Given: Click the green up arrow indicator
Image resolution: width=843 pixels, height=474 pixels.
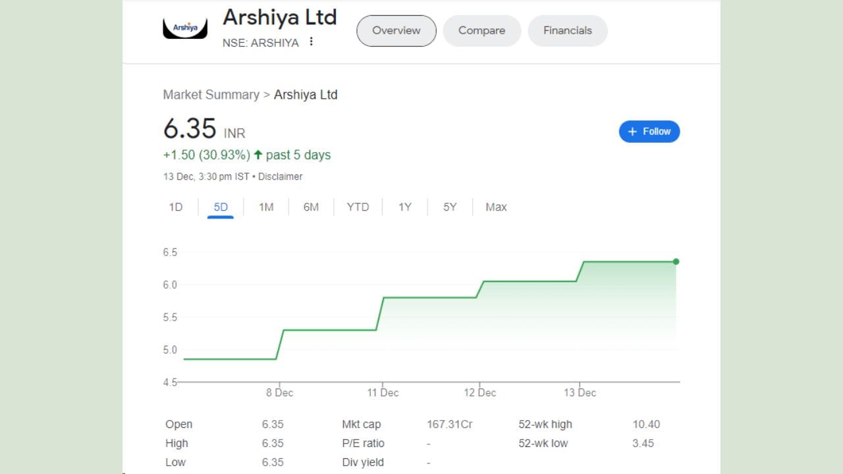Looking at the screenshot, I should pos(258,155).
